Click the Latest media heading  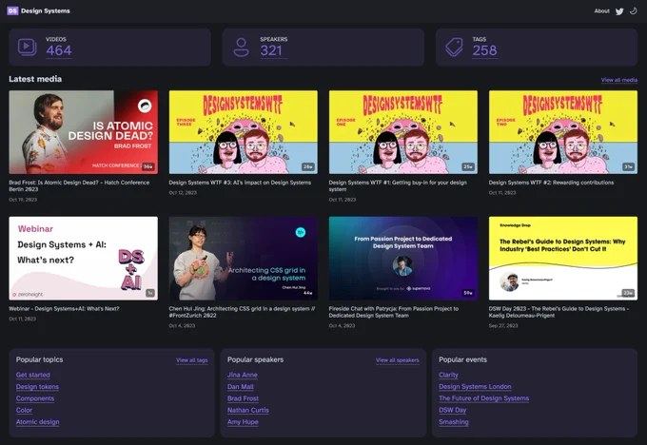coord(35,79)
